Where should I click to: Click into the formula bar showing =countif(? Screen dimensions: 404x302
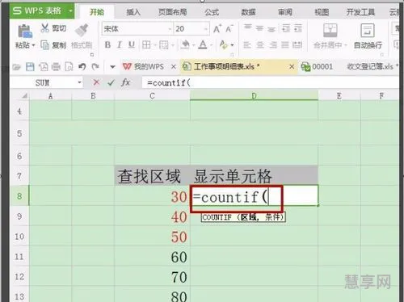pyautogui.click(x=270, y=82)
